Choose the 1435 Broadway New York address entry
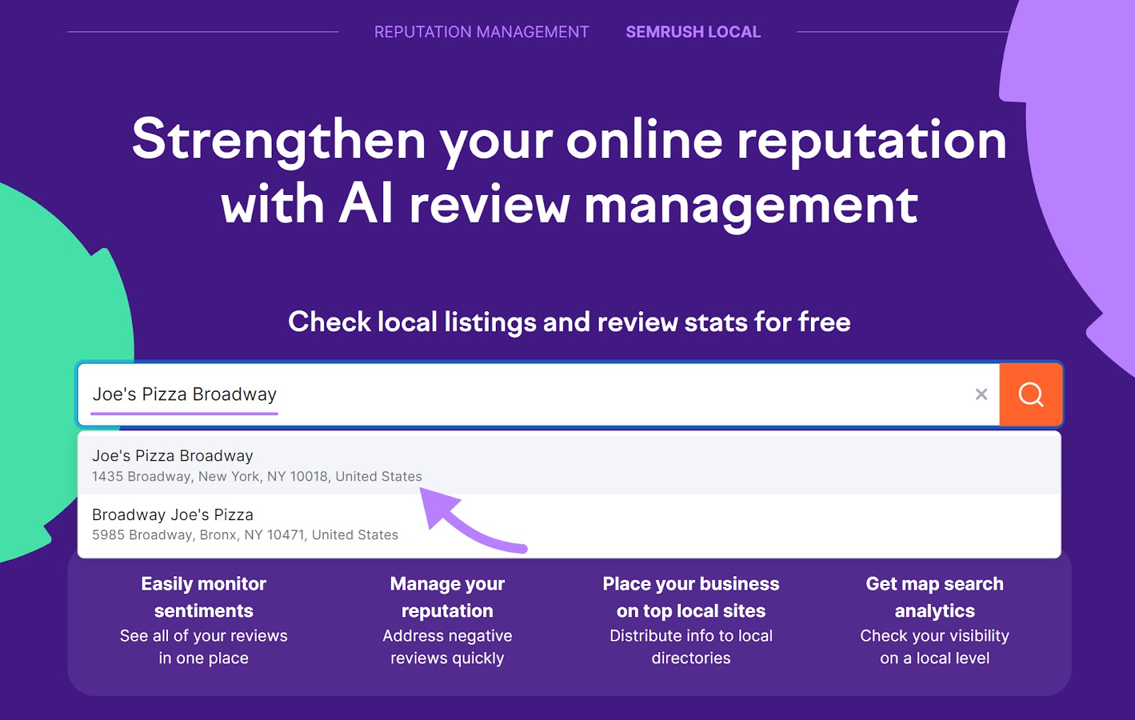 pos(257,476)
